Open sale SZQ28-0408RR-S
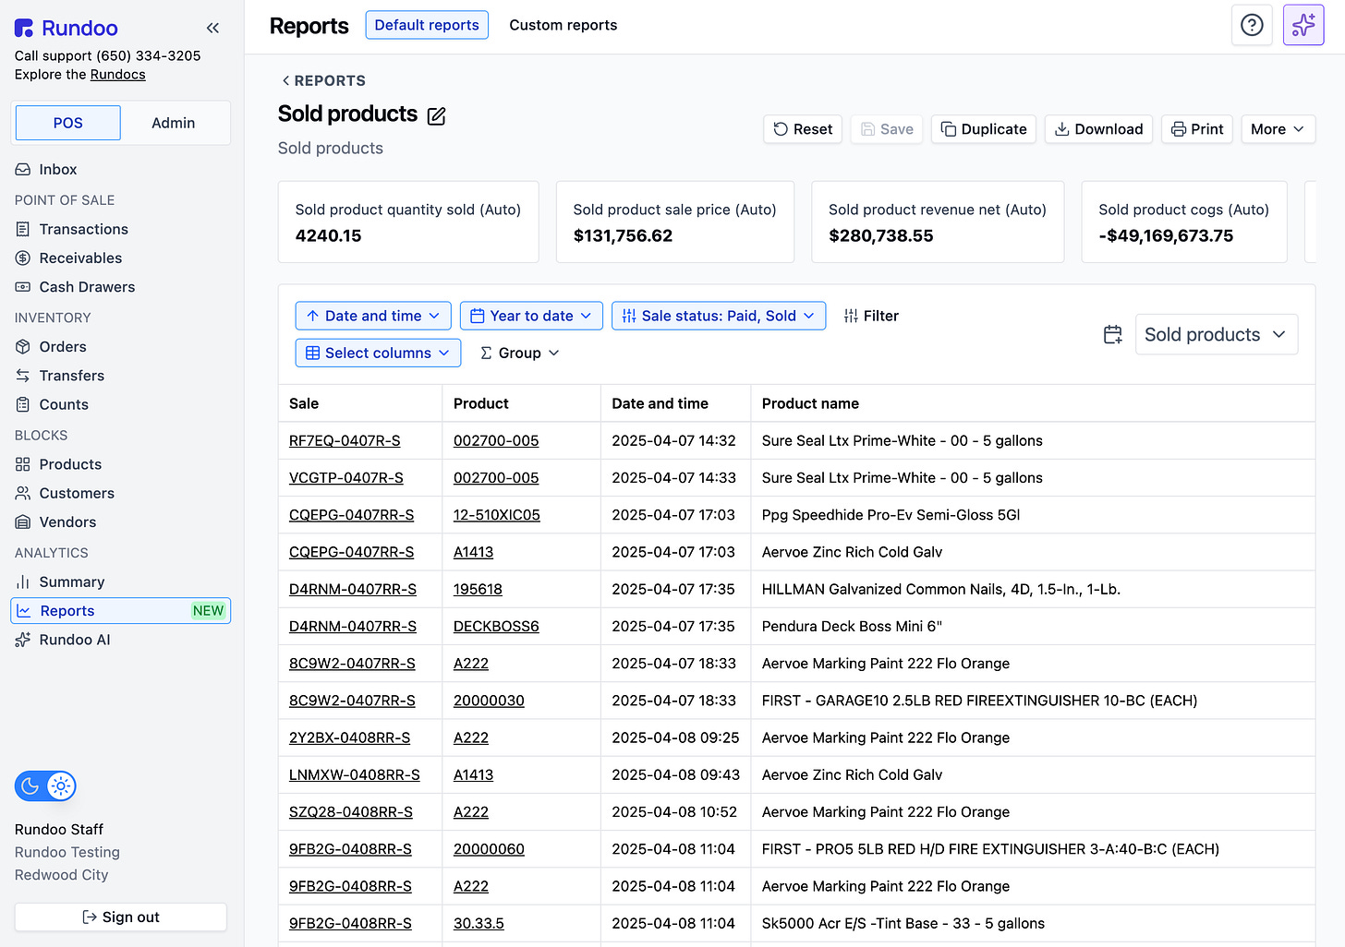1345x947 pixels. coord(351,812)
